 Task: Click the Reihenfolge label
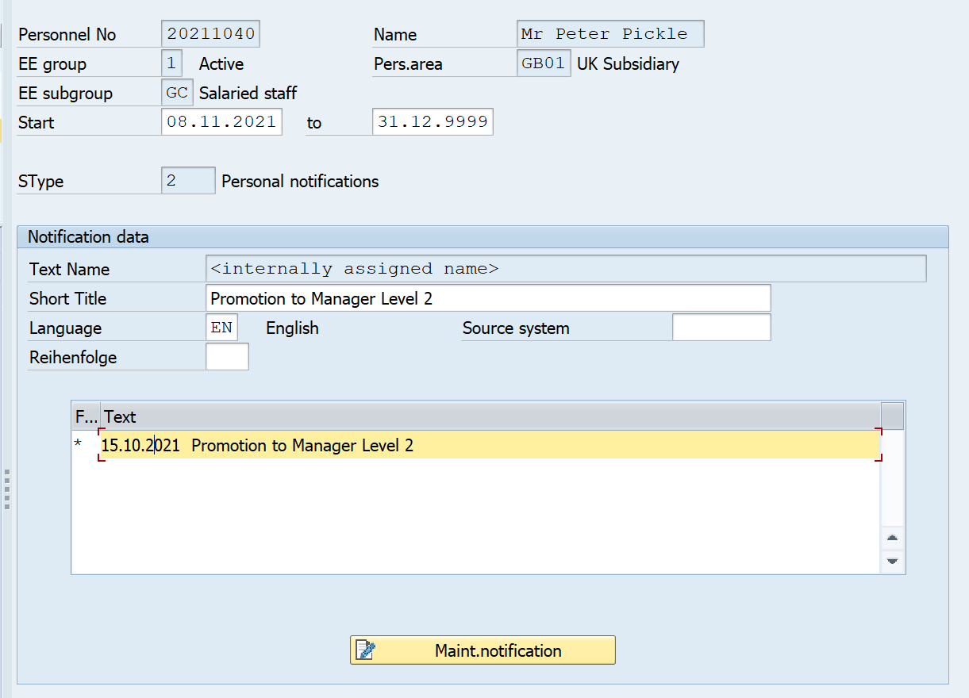[73, 357]
